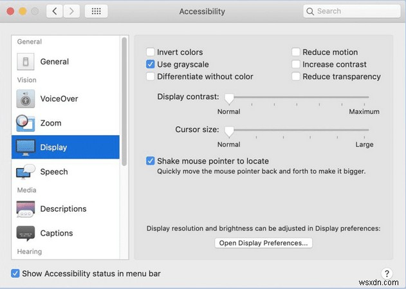
Task: Disable Use grayscale checkbox
Action: (x=151, y=64)
